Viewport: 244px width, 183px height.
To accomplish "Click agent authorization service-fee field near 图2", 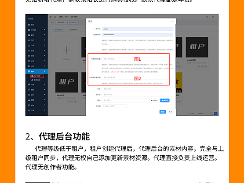I will click(138, 77).
